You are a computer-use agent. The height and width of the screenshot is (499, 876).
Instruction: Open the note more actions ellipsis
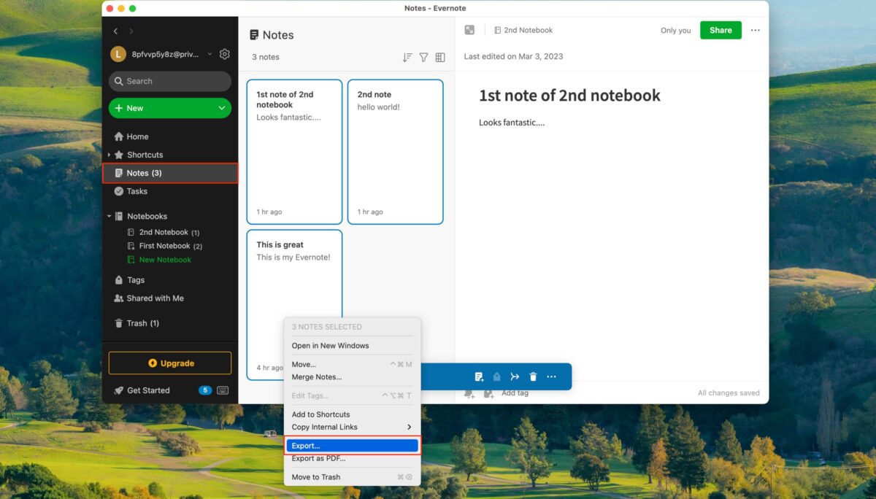click(x=755, y=30)
